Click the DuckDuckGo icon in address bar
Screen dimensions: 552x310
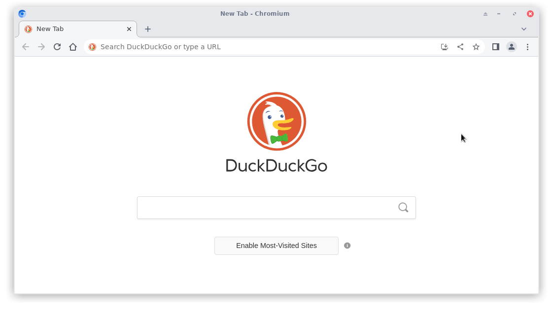[92, 47]
